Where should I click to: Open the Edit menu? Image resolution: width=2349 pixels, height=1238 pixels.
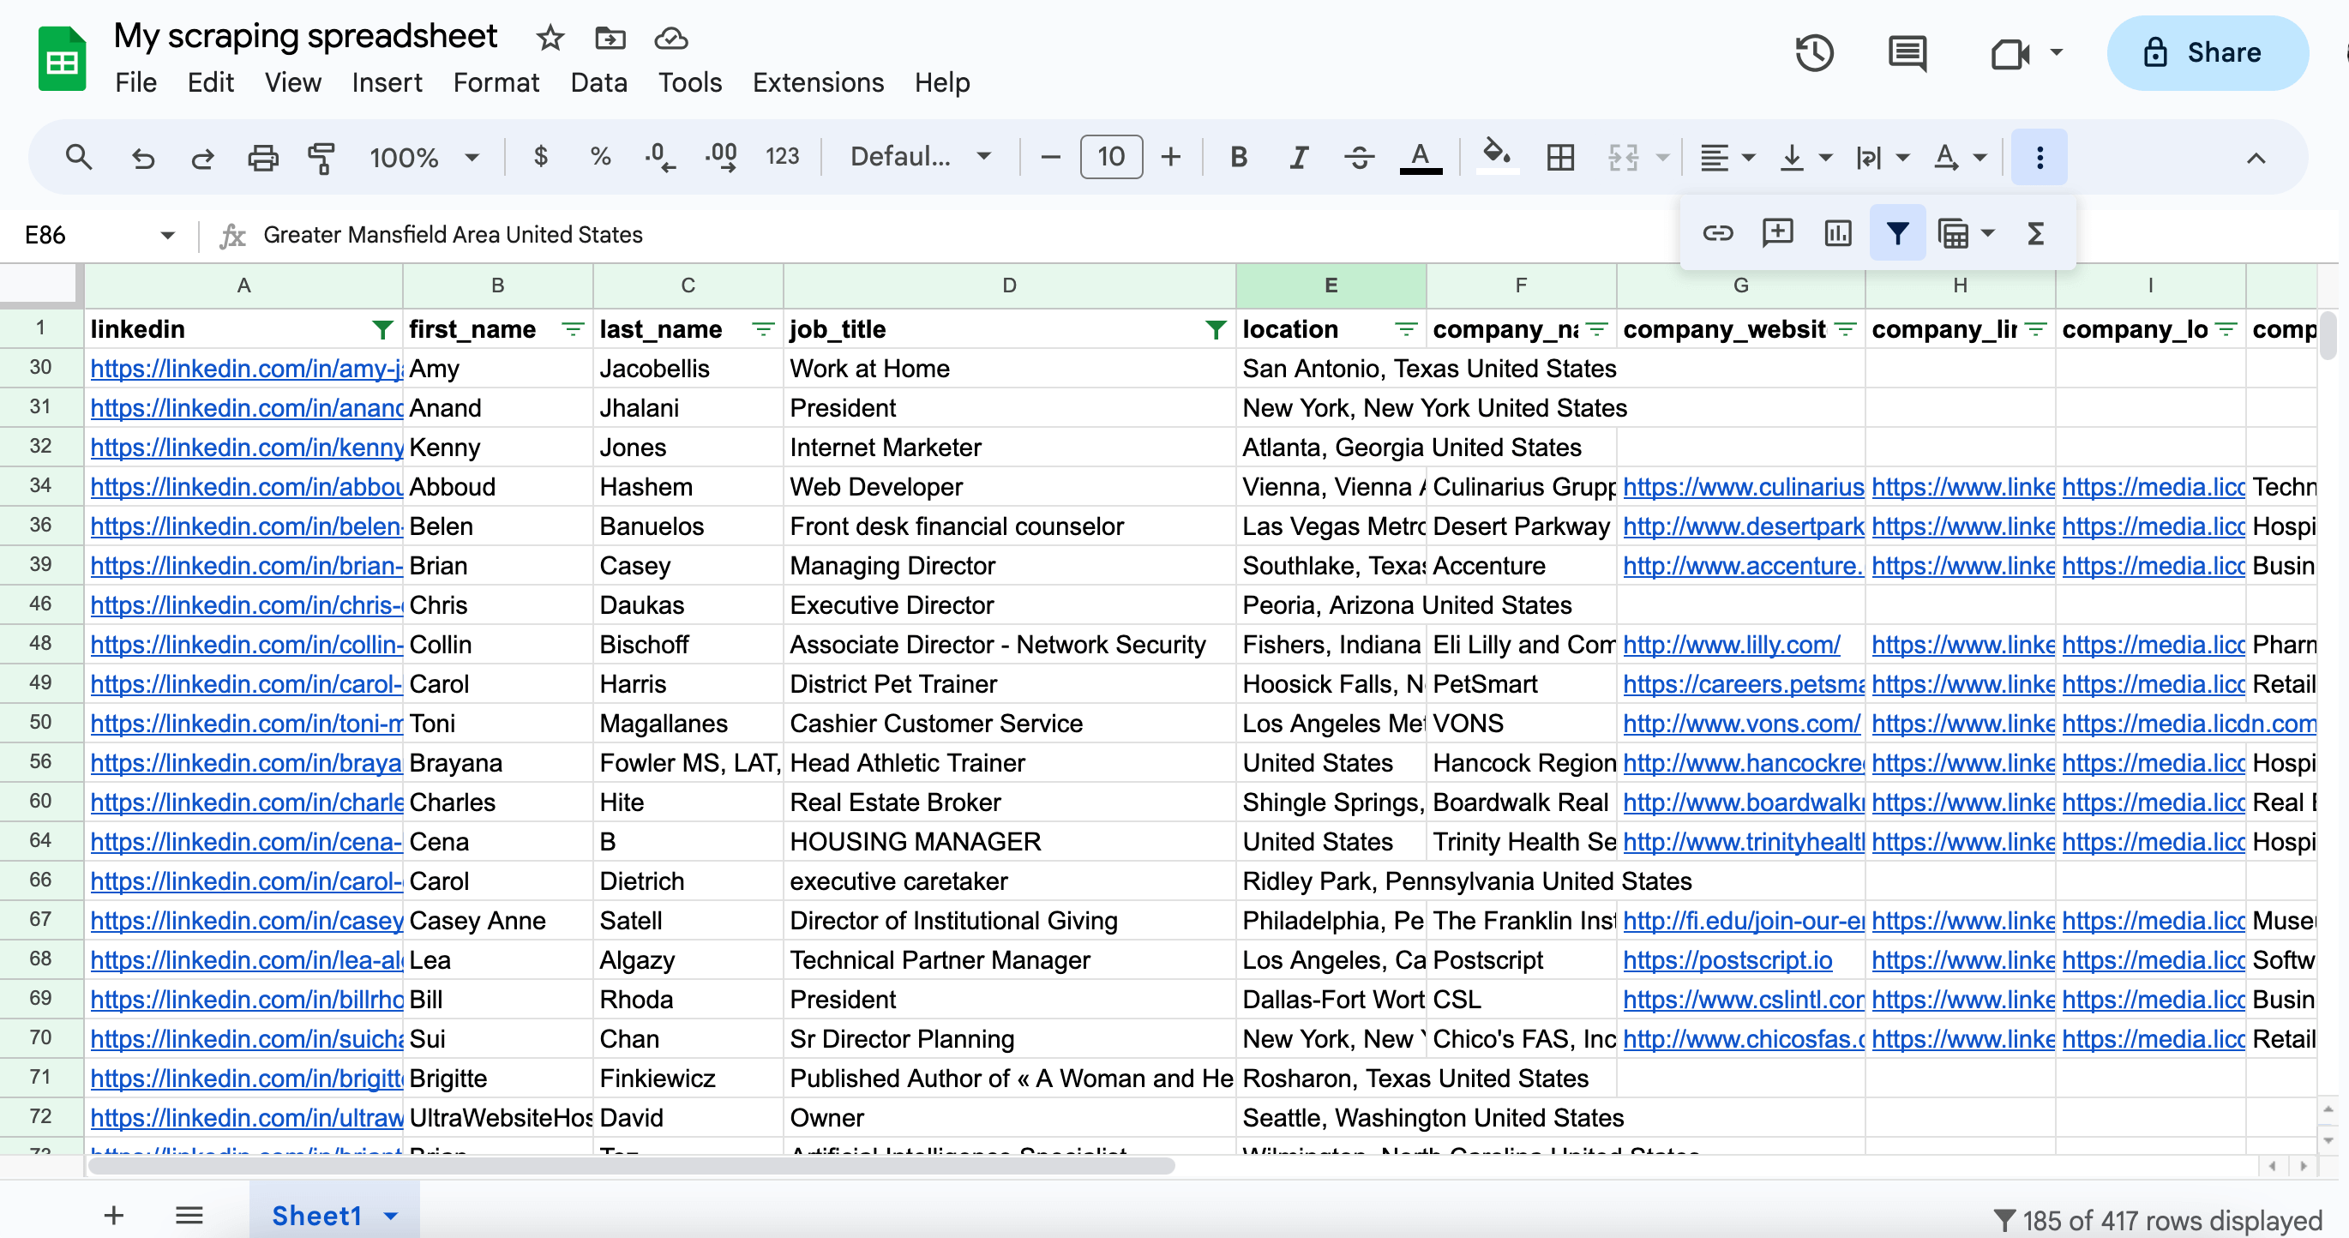click(x=211, y=82)
